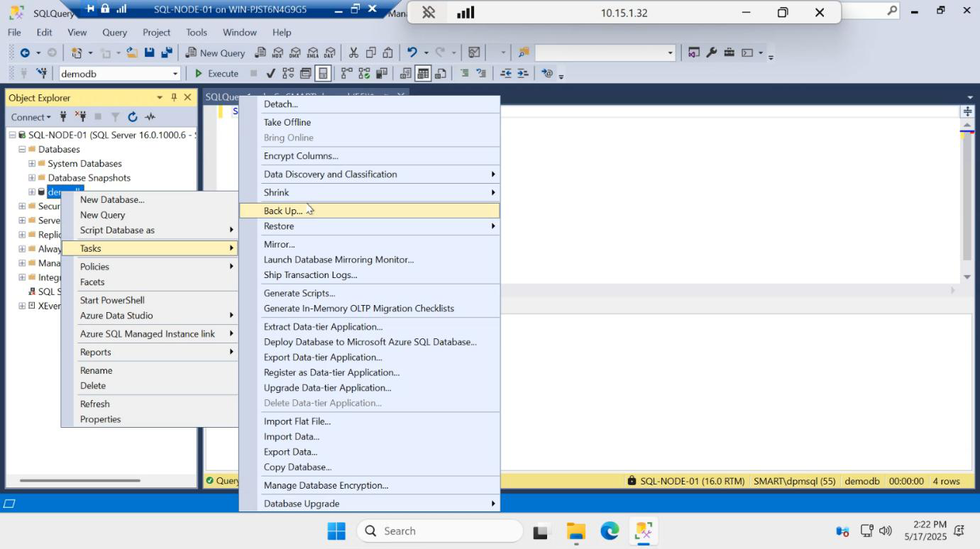This screenshot has height=549, width=980.
Task: Select Back Up... from Tasks submenu
Action: [369, 211]
